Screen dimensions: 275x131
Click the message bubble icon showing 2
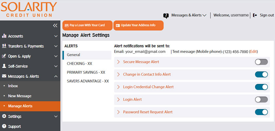click(166, 16)
